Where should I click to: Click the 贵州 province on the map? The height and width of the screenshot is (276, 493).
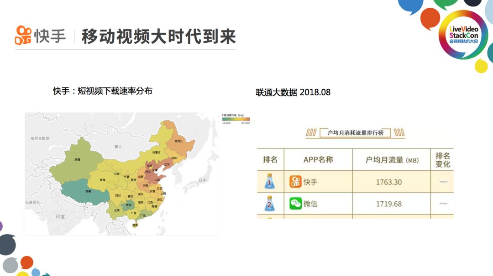coord(129,205)
